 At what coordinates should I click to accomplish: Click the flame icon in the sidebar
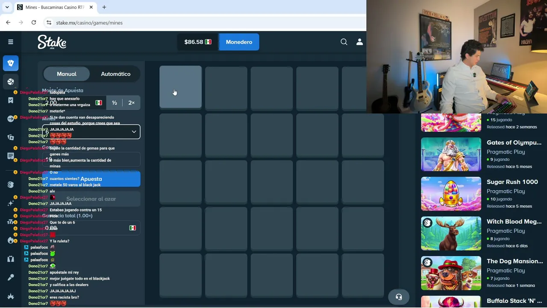(11, 240)
